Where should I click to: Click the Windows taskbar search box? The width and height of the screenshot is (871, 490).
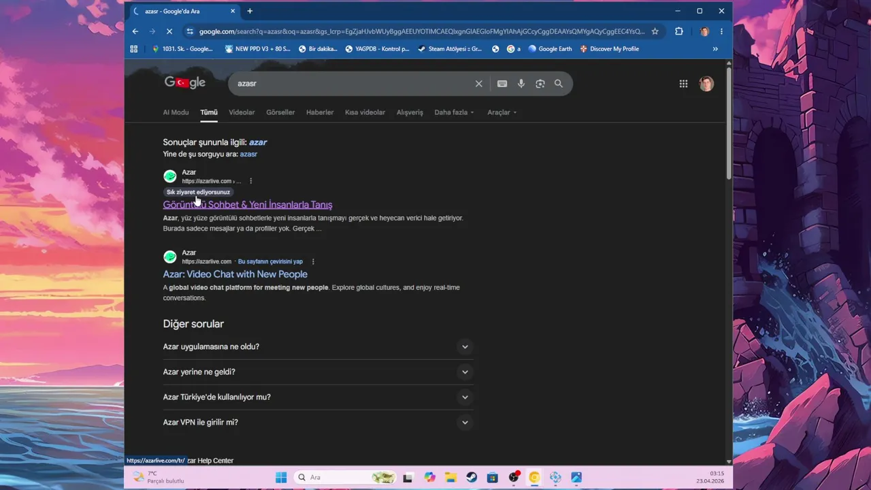(345, 478)
